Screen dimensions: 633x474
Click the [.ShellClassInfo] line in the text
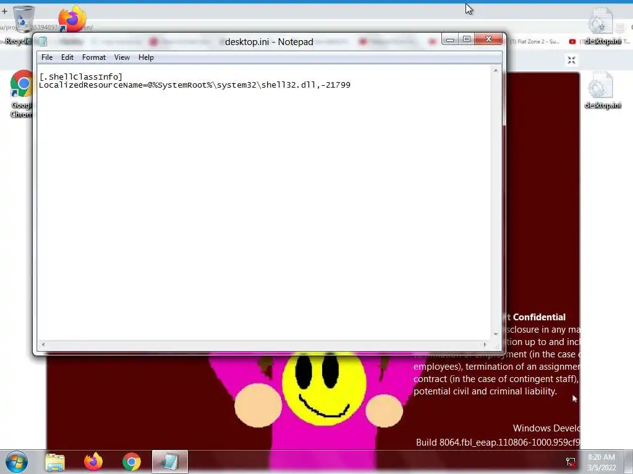coord(81,77)
